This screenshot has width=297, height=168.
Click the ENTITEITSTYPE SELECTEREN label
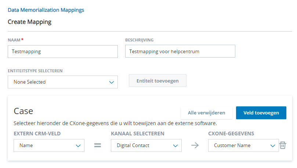coord(35,71)
